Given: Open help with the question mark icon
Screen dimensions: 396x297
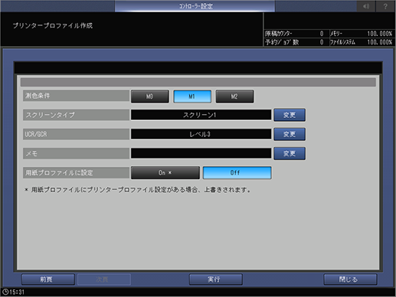Looking at the screenshot, I should [x=385, y=6].
